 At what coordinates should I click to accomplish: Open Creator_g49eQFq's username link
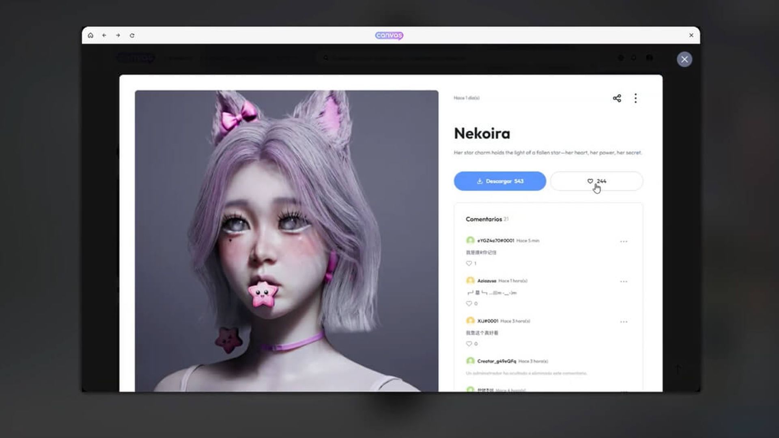click(x=496, y=361)
